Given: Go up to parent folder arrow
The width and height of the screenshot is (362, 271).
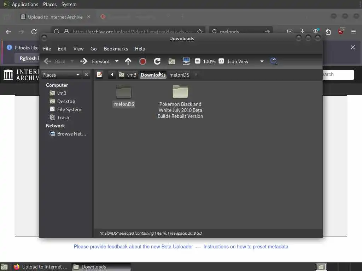Looking at the screenshot, I should coord(128,61).
